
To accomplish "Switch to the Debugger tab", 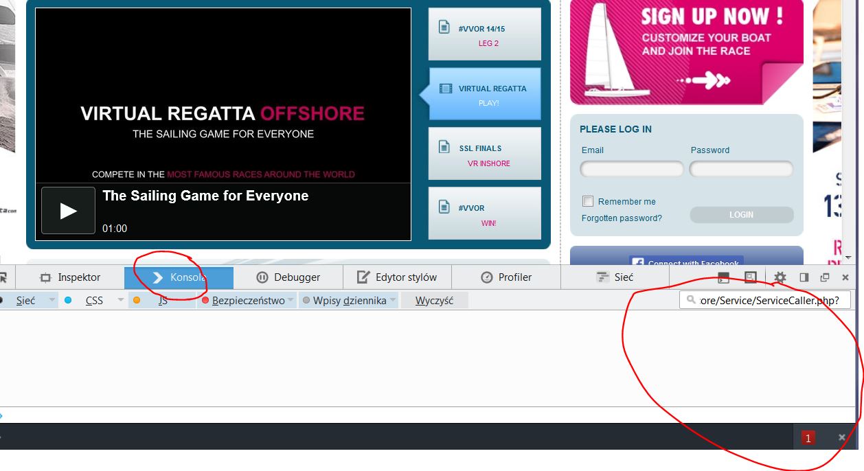I will click(x=288, y=277).
